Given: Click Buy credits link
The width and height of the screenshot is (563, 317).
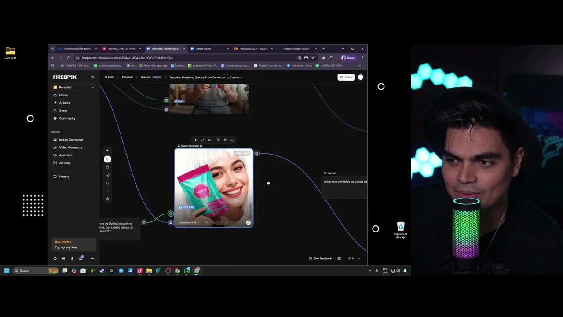Looking at the screenshot, I should pyautogui.click(x=63, y=242).
